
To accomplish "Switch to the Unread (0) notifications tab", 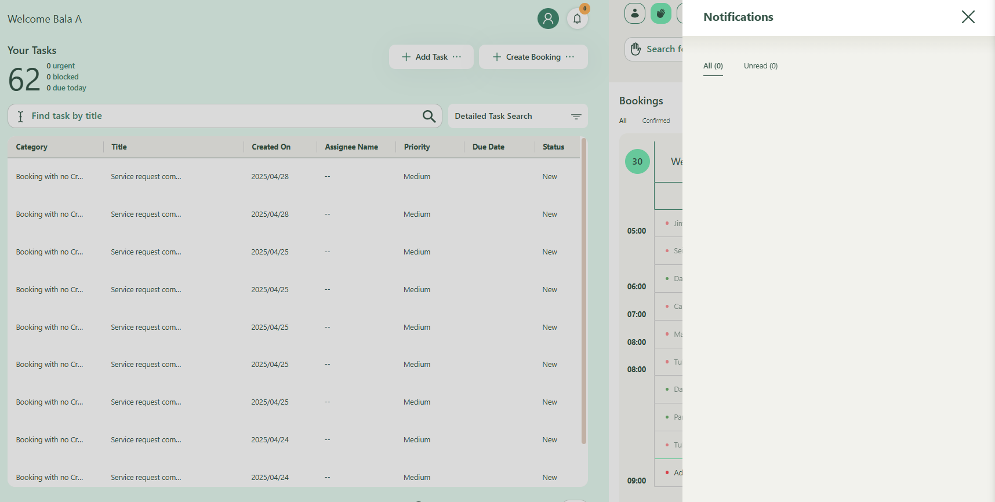I will 760,66.
